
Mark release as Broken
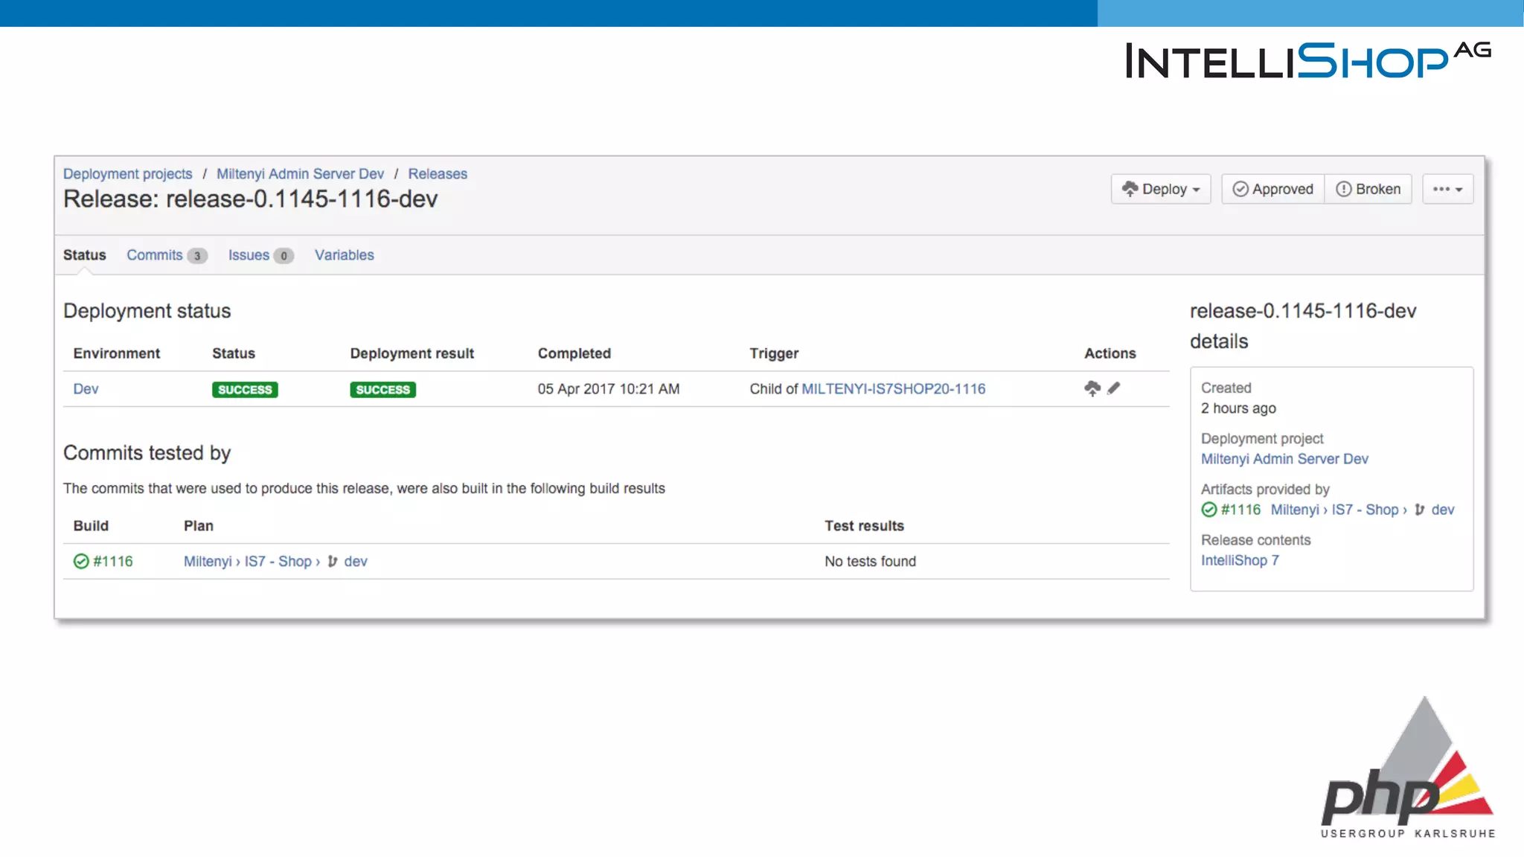pyautogui.click(x=1368, y=189)
